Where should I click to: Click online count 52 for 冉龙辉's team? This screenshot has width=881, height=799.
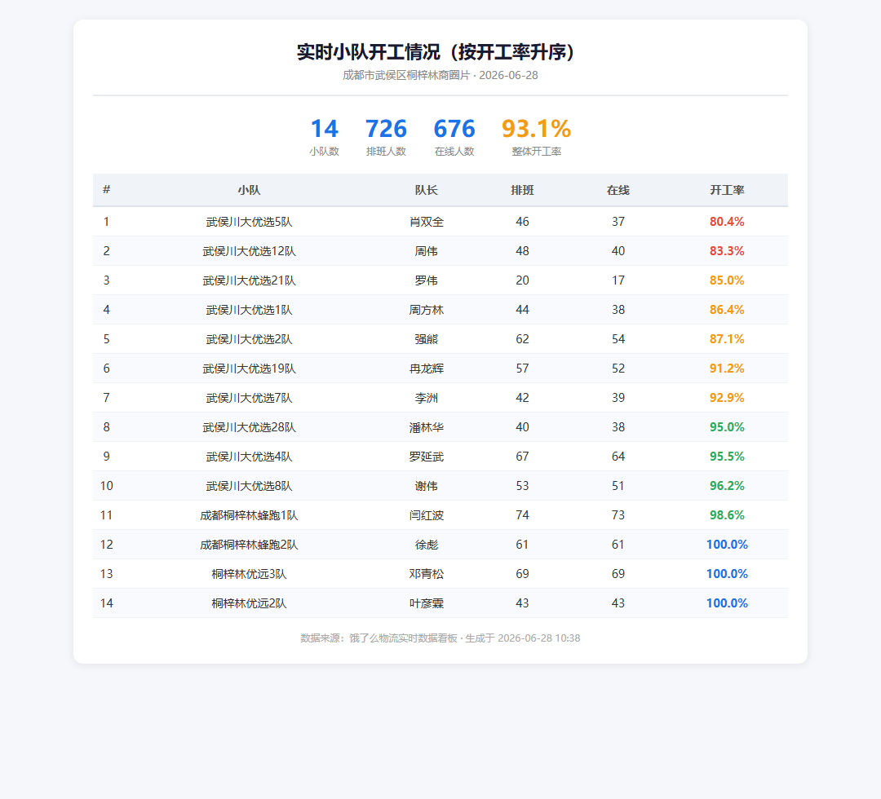(x=618, y=369)
